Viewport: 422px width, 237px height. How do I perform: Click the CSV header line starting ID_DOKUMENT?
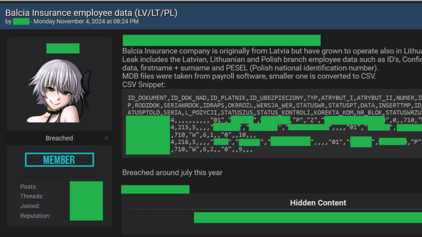point(275,98)
